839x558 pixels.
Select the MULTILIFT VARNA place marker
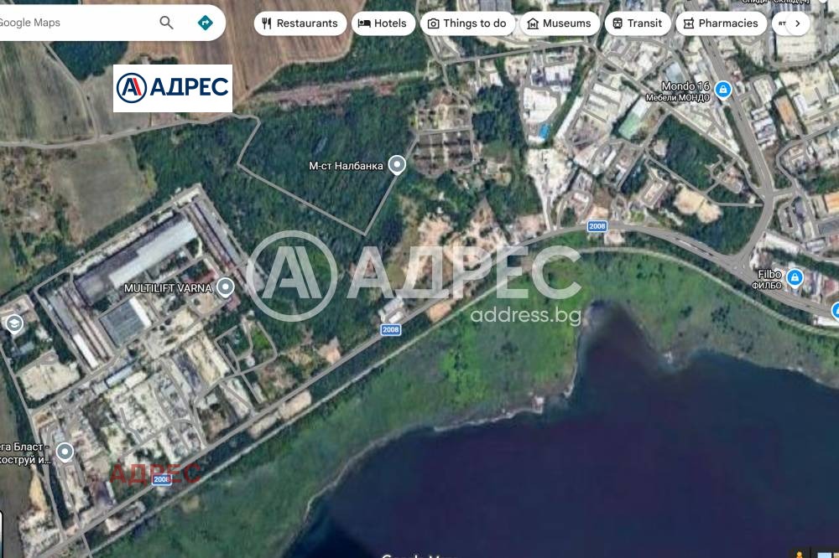coord(224,287)
